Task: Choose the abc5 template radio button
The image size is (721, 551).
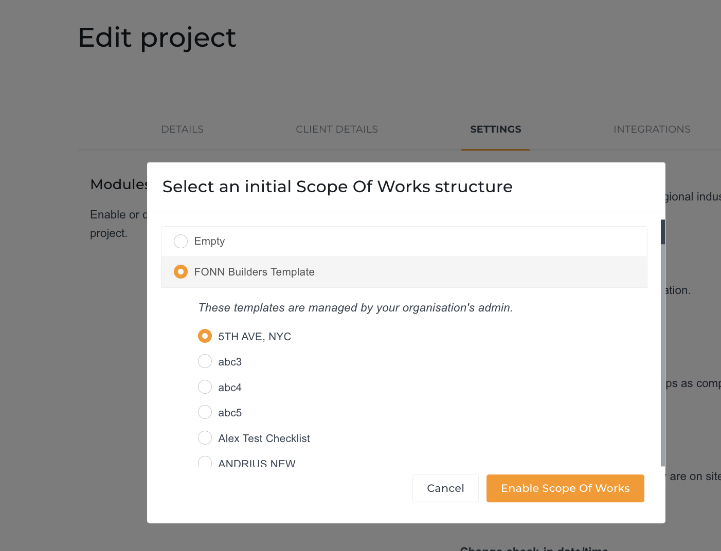Action: click(x=205, y=412)
